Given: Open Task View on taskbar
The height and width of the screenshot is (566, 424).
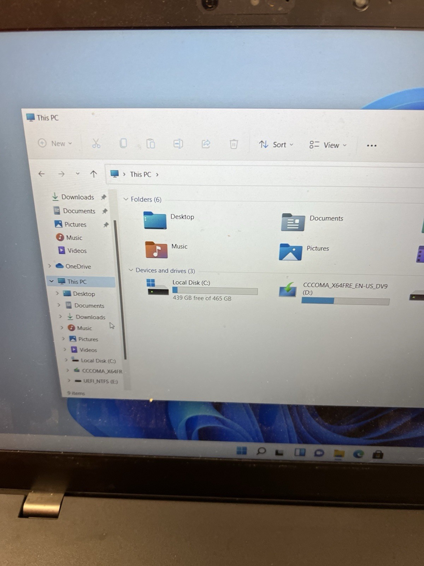Looking at the screenshot, I should pyautogui.click(x=279, y=452).
